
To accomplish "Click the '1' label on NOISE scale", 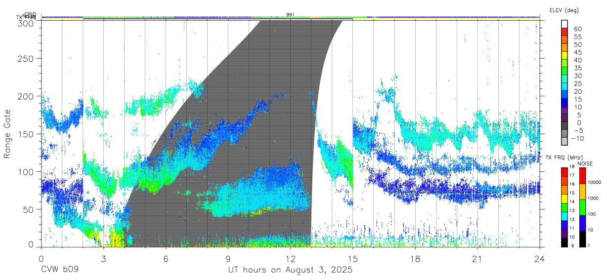I will (x=589, y=245).
